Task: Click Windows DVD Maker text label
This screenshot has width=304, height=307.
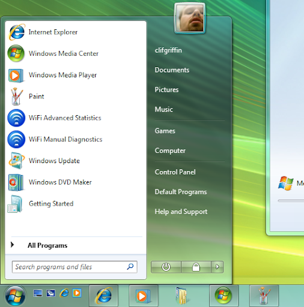Action: (x=60, y=182)
